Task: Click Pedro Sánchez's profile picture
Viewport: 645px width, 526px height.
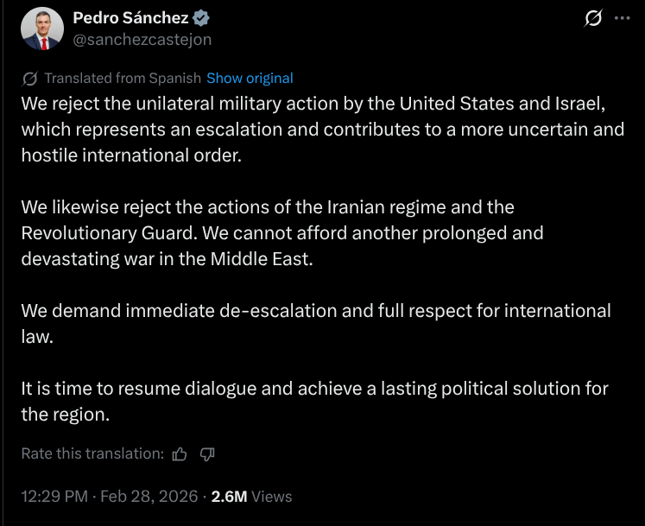Action: (41, 29)
